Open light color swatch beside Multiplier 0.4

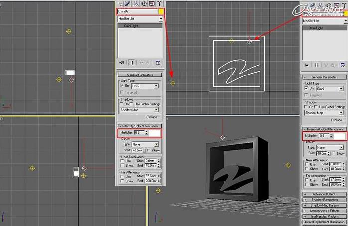pyautogui.click(x=339, y=136)
